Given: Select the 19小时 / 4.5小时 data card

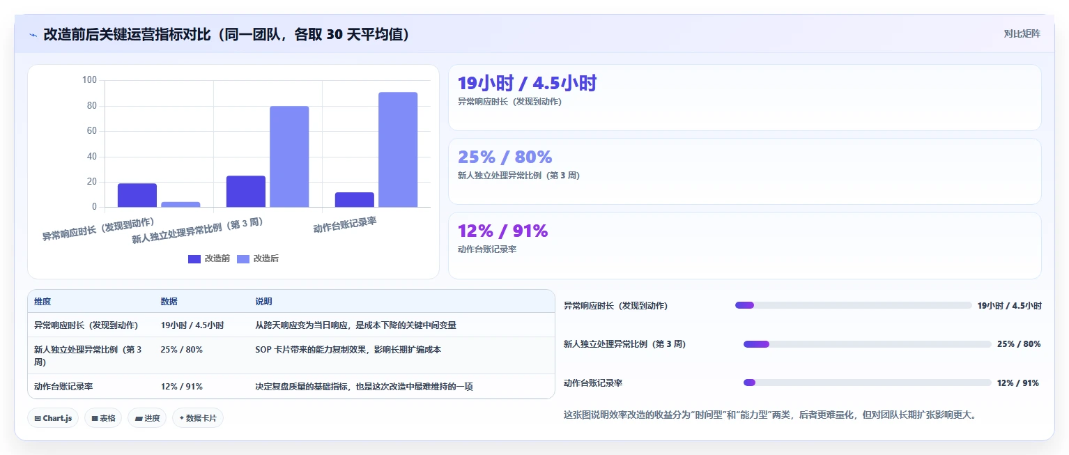Looking at the screenshot, I should point(744,98).
